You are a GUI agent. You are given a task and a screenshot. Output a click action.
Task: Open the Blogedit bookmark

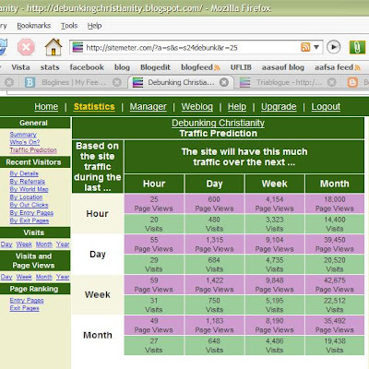pyautogui.click(x=155, y=67)
